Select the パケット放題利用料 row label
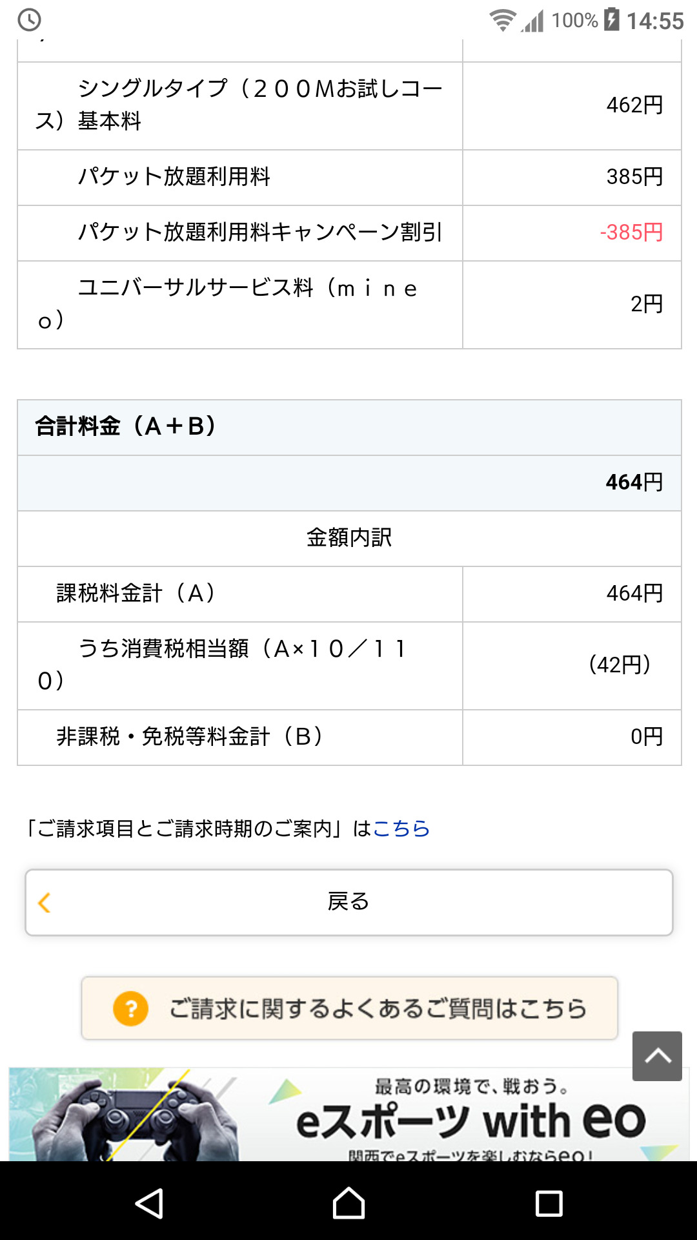This screenshot has width=697, height=1240. [174, 177]
